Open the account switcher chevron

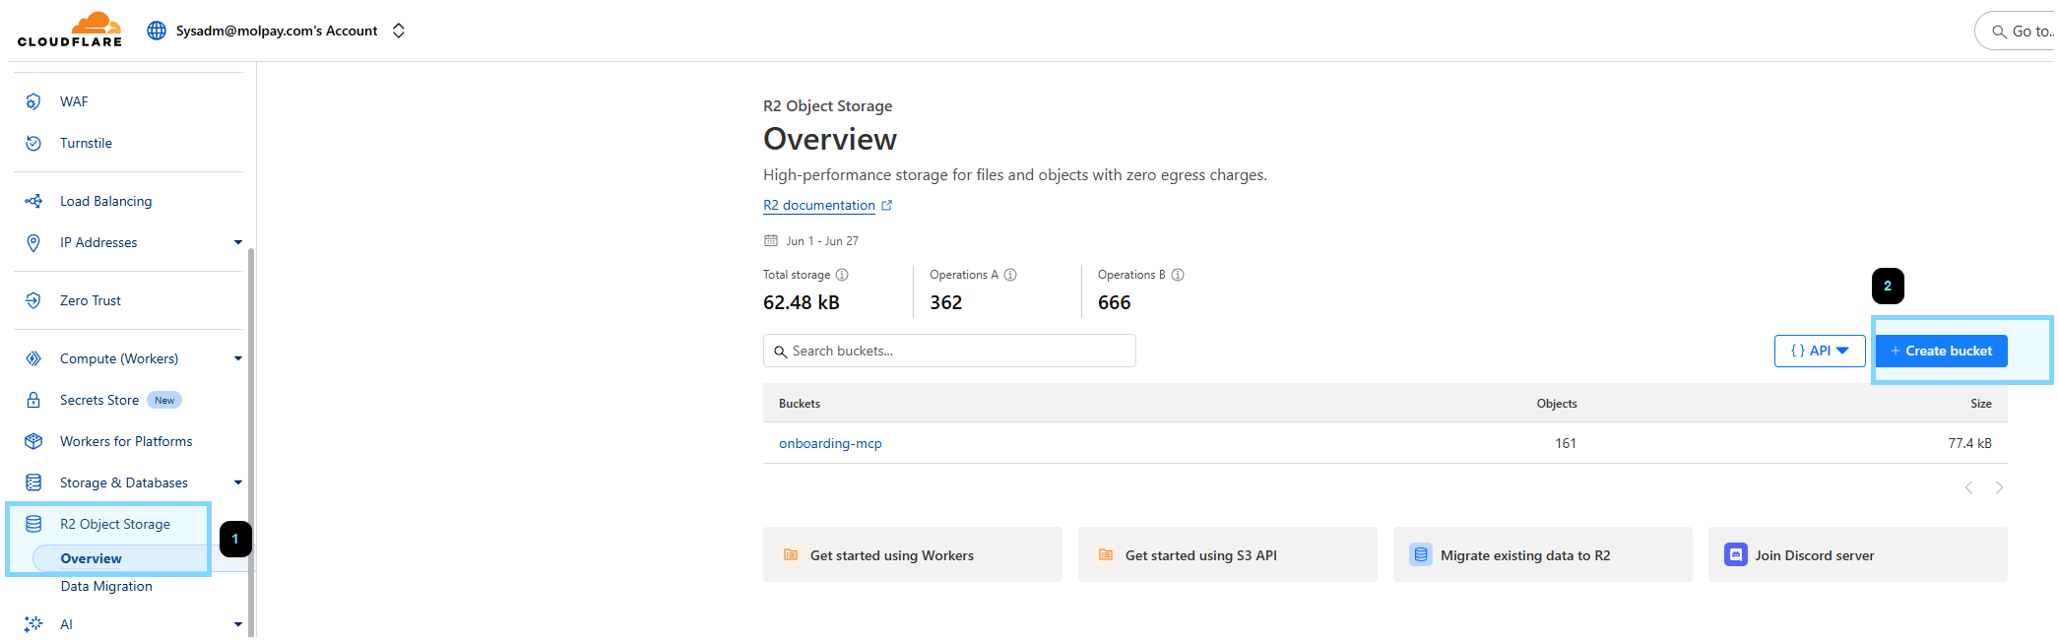[x=399, y=31]
